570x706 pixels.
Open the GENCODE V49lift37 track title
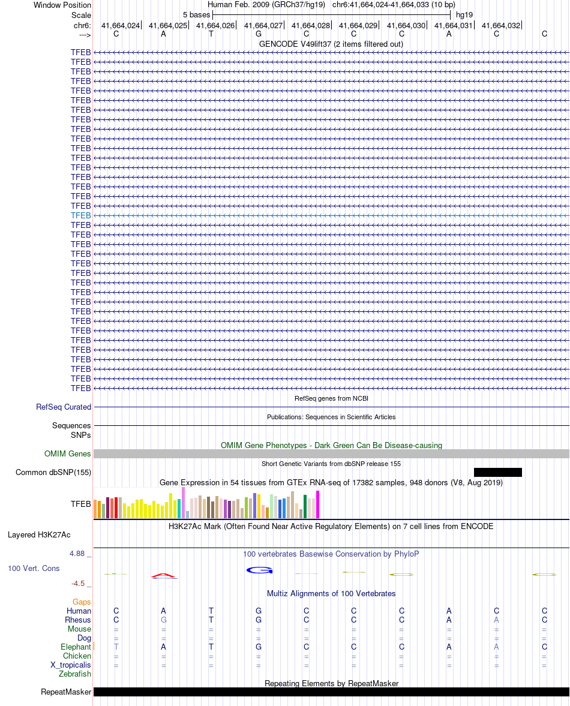[331, 44]
